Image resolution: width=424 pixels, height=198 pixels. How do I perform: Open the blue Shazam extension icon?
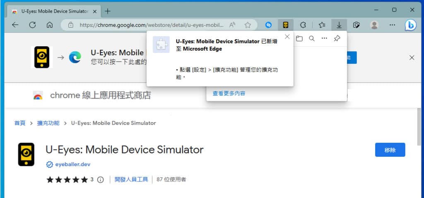[268, 25]
